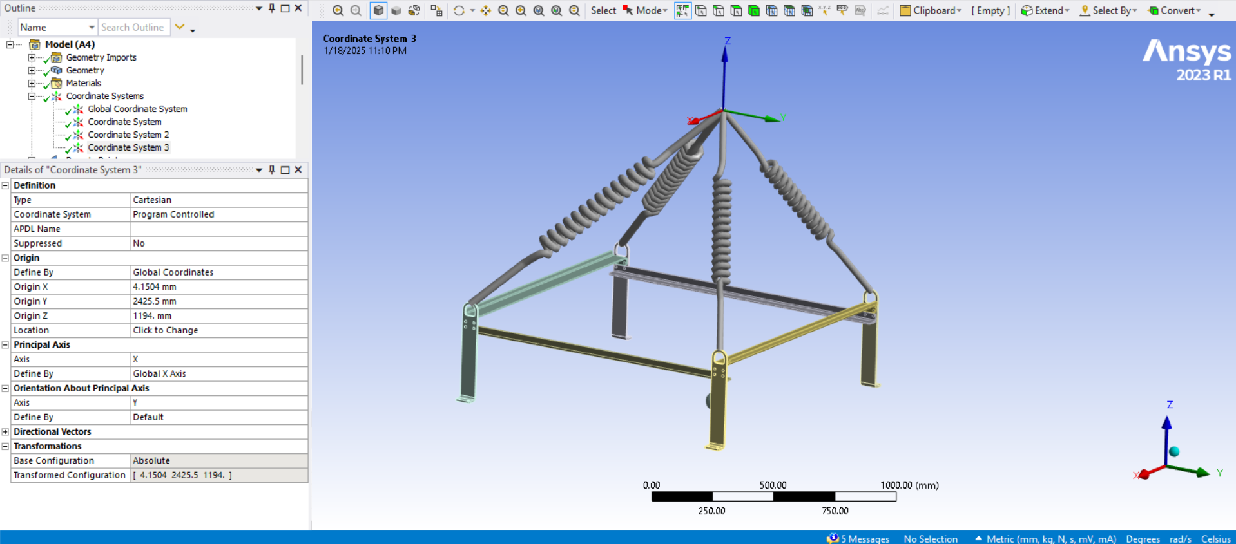
Task: Click the Search Outline input field
Action: pos(133,27)
